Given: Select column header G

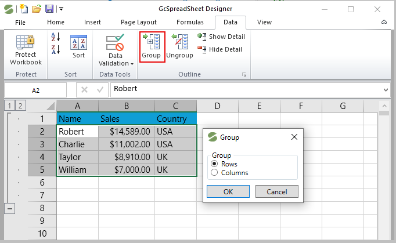Looking at the screenshot, I should tap(343, 106).
